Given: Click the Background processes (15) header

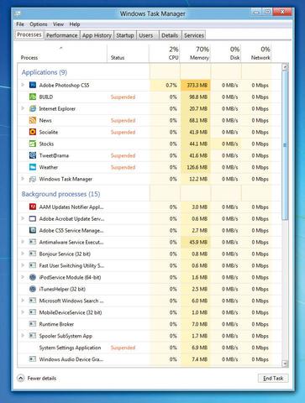Looking at the screenshot, I should (60, 194).
